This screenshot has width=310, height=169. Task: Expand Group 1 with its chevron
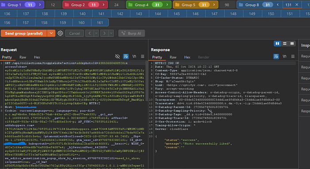(40, 5)
